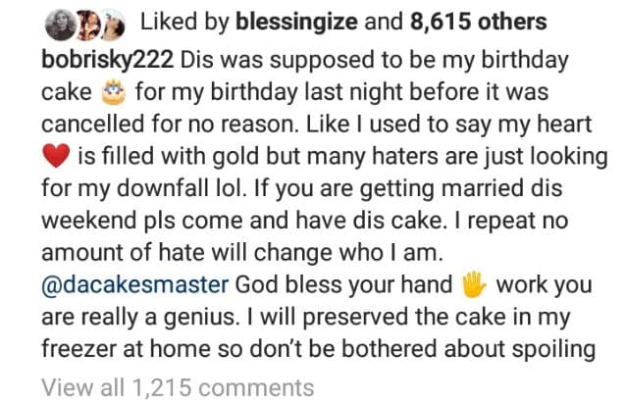
Task: Open the blessingize profile from the likes line
Action: [287, 22]
